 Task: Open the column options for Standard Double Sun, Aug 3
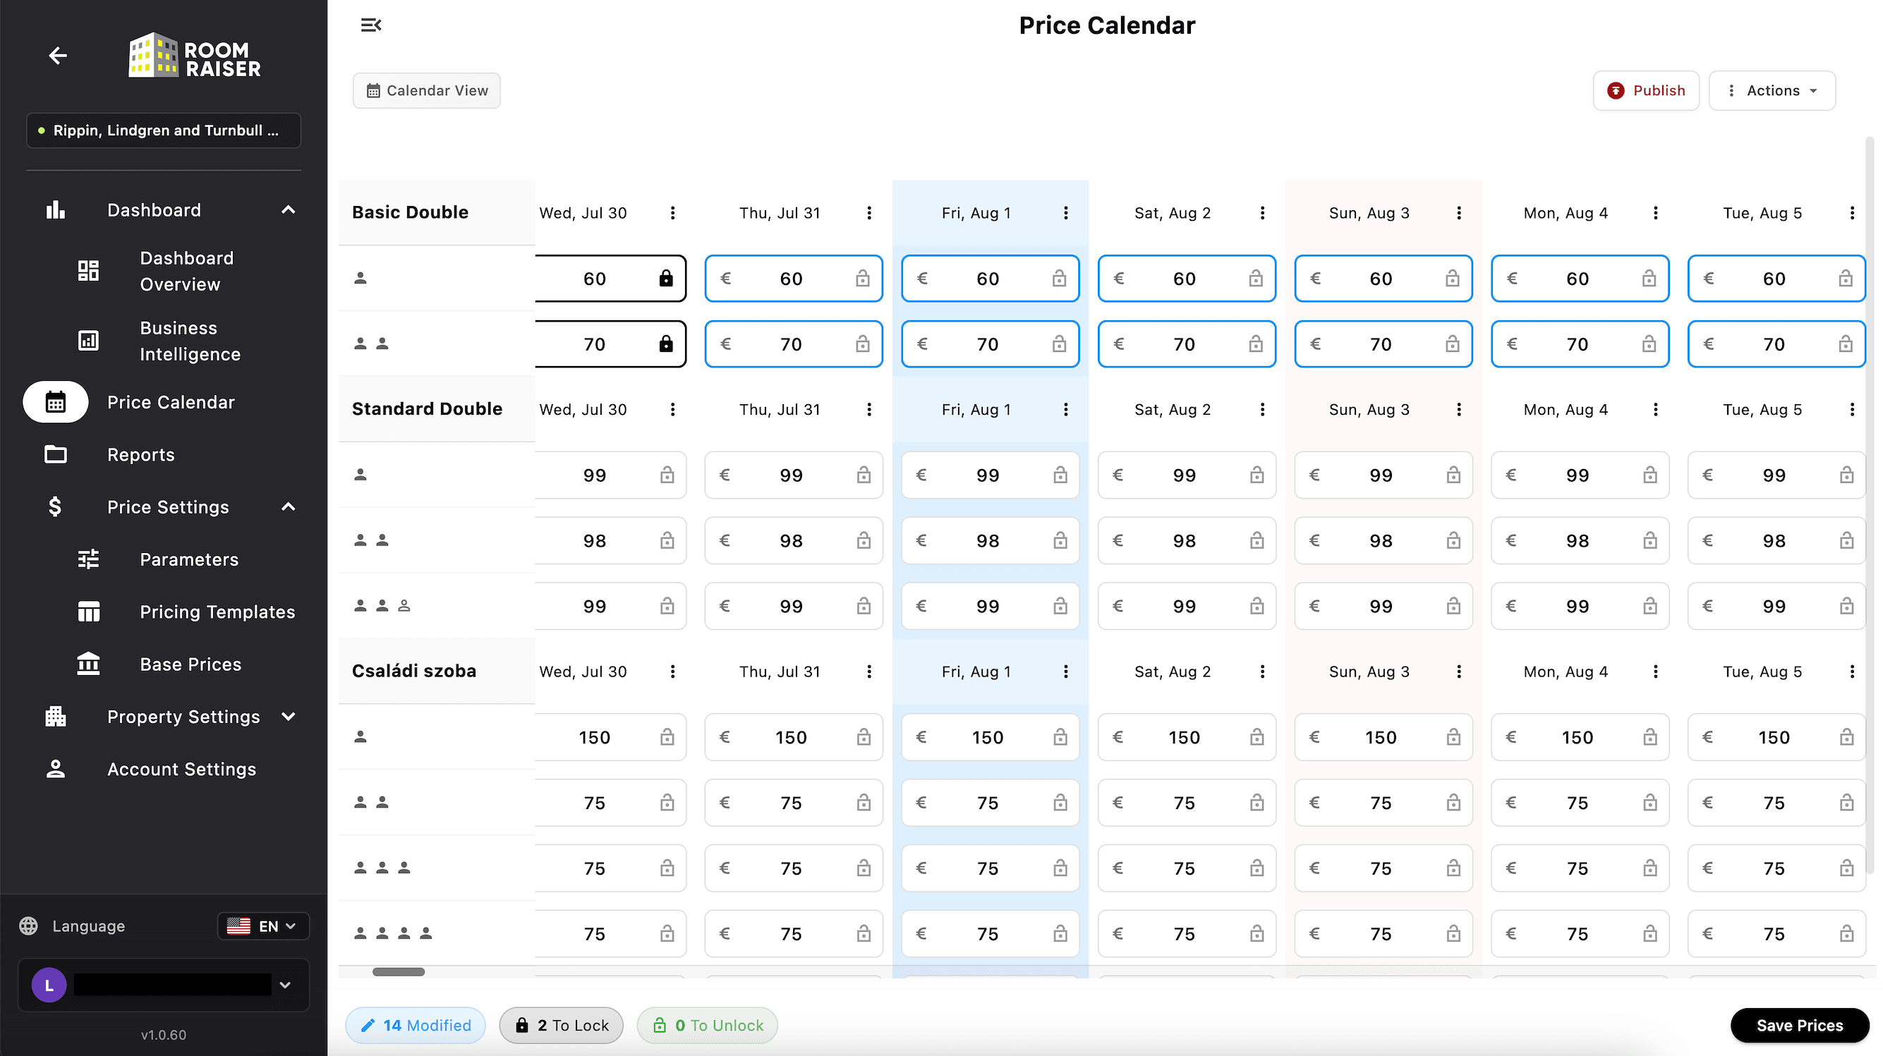pyautogui.click(x=1458, y=409)
